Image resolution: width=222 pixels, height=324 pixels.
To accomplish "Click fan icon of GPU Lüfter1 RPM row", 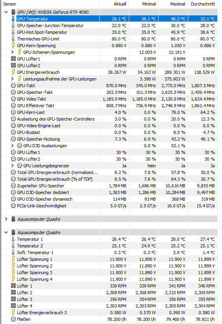I will coord(13,59).
